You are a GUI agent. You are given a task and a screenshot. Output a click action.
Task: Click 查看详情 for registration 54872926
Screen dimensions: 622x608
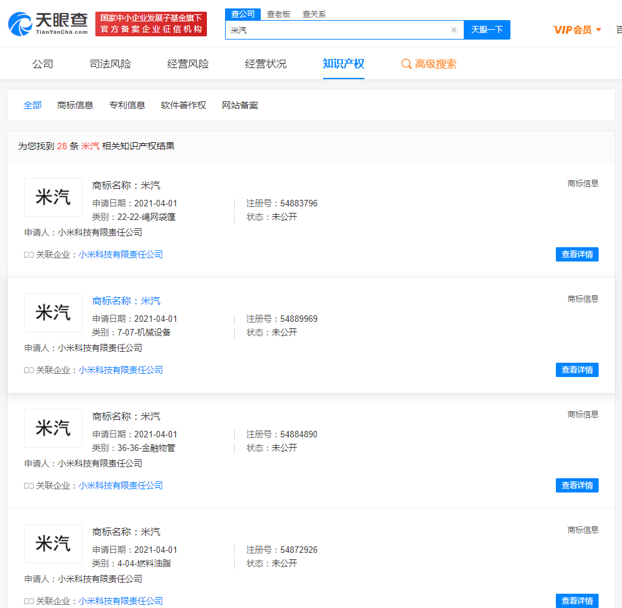(x=577, y=601)
